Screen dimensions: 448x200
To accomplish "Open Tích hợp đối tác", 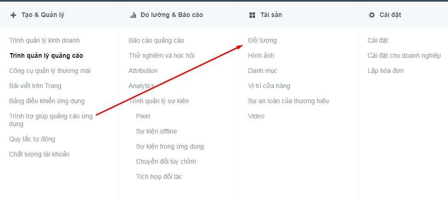I will (159, 177).
